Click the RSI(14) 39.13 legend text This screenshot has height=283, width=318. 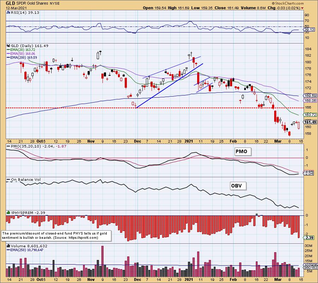click(25, 12)
